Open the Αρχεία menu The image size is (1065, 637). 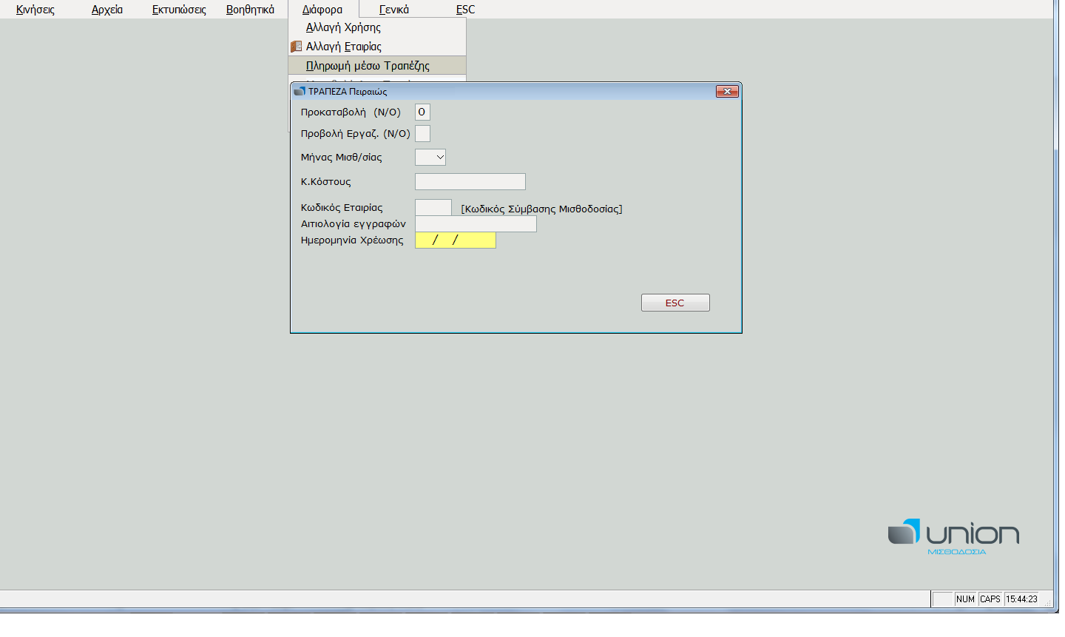click(107, 10)
